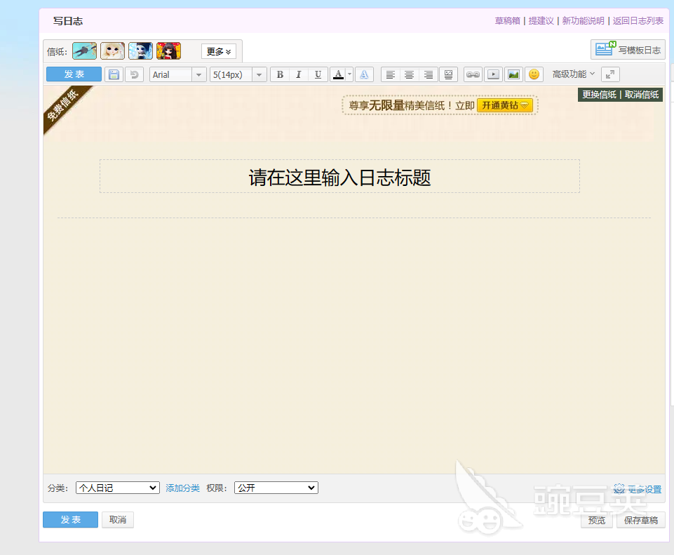674x555 pixels.
Task: Switch to fullscreen editing mode
Action: pyautogui.click(x=609, y=74)
